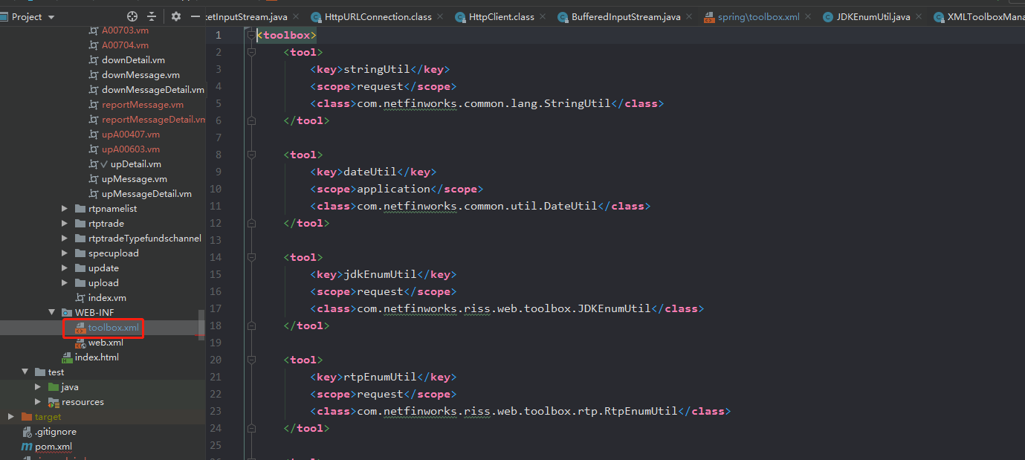1025x460 pixels.
Task: Click the JDKEnumUtil.java tab icon
Action: 827,17
